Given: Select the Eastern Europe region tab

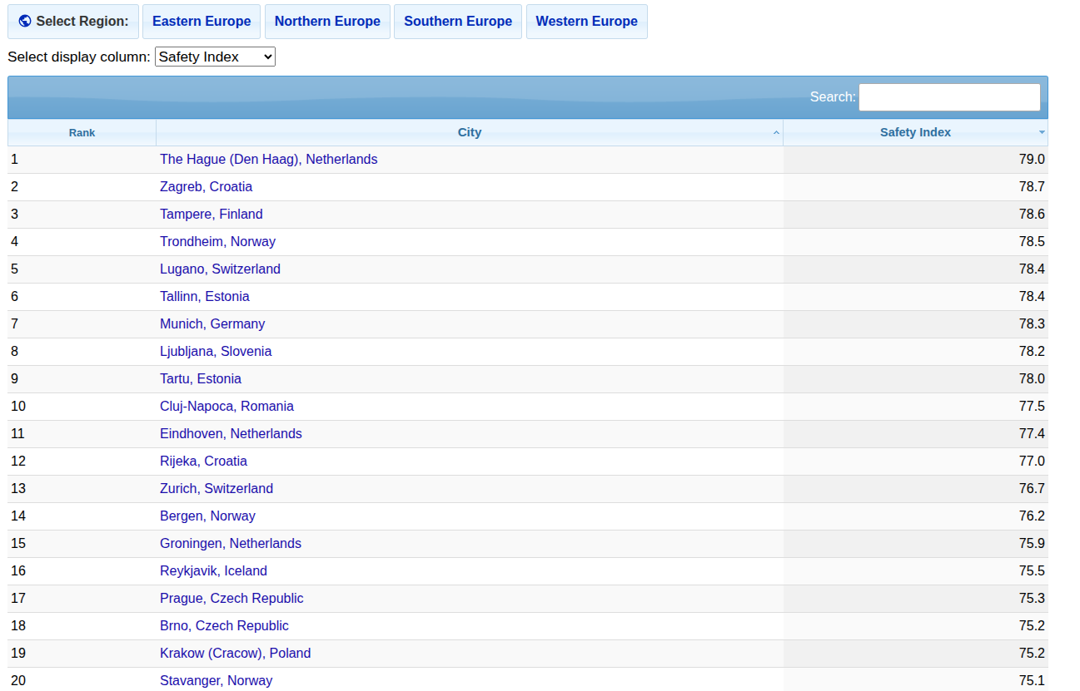Looking at the screenshot, I should [x=202, y=22].
